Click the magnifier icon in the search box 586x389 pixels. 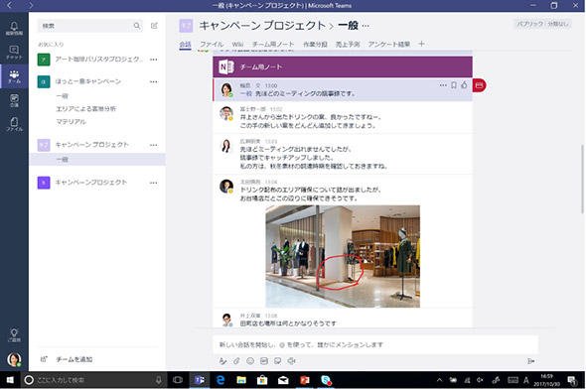coord(137,26)
